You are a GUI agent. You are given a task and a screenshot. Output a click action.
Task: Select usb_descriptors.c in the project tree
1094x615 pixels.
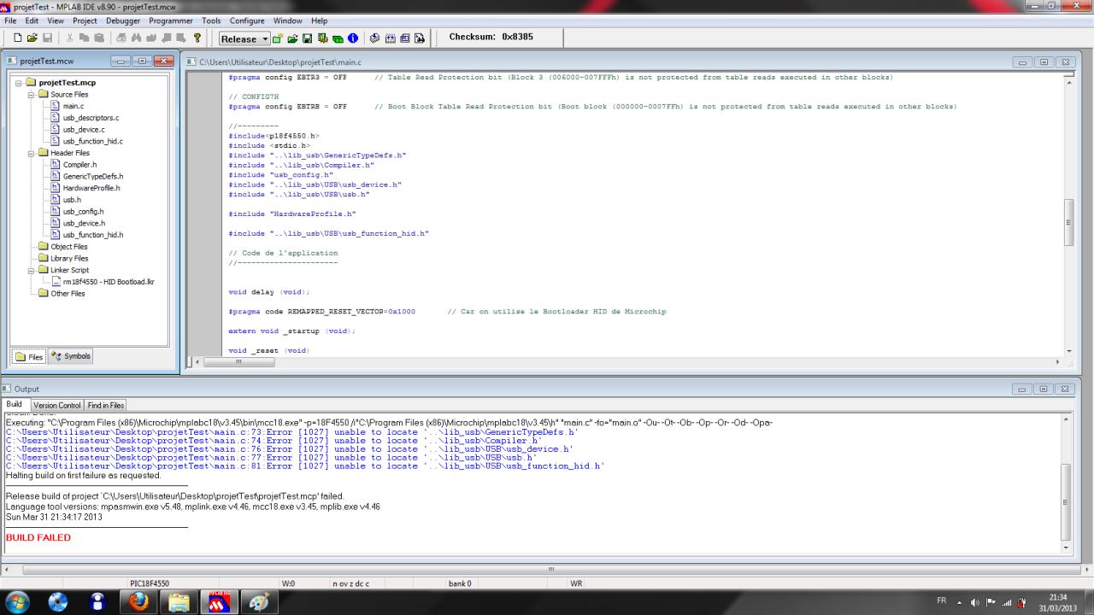click(x=91, y=118)
